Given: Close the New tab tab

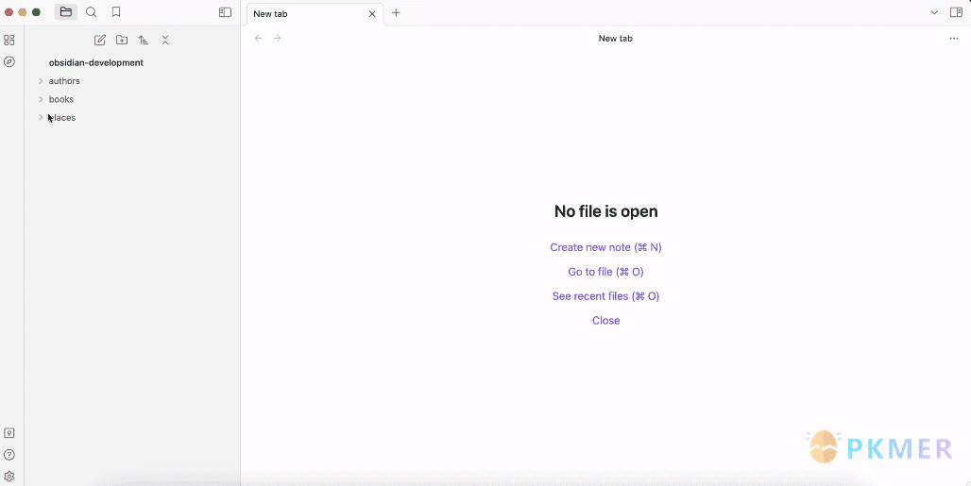Looking at the screenshot, I should (x=372, y=13).
